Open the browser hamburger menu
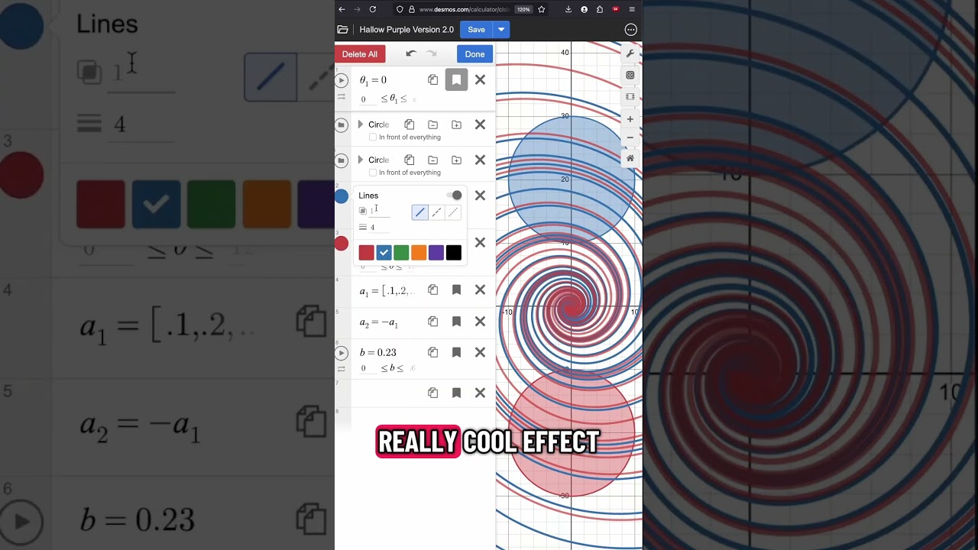 point(632,9)
